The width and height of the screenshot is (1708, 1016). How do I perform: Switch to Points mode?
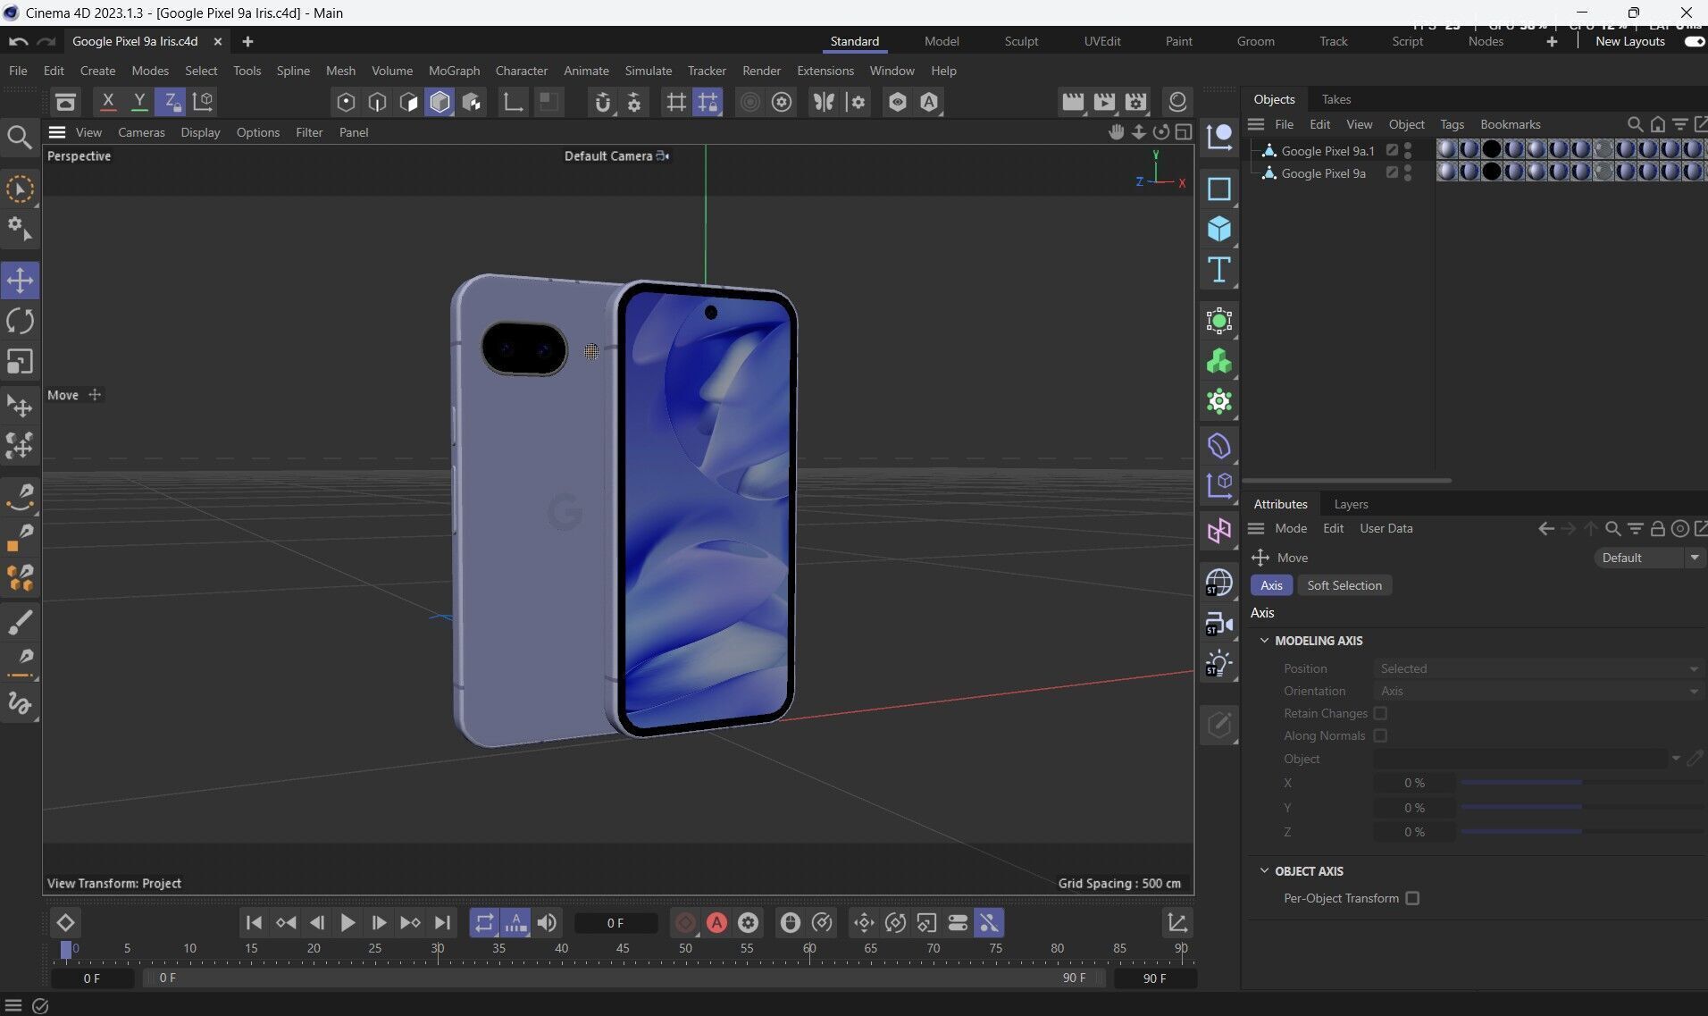pyautogui.click(x=346, y=102)
